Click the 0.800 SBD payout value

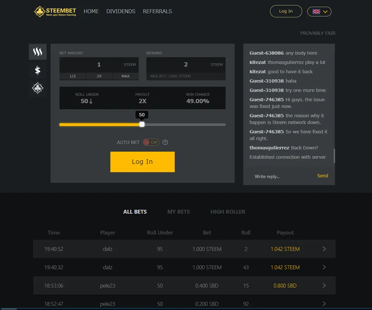285,286
